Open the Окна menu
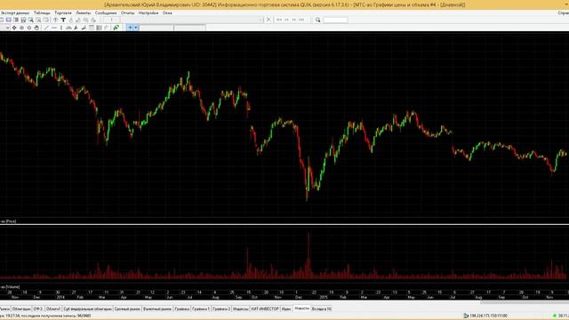The height and width of the screenshot is (320, 569). pos(167,12)
